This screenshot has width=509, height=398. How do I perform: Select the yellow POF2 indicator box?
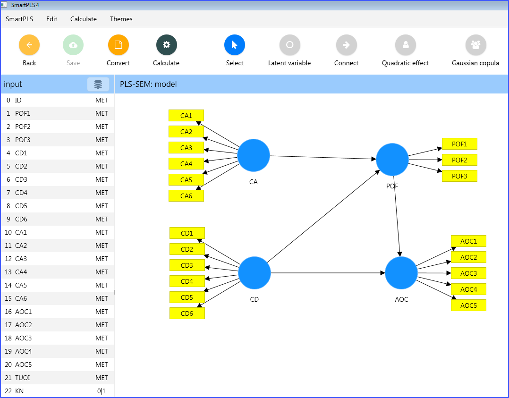[459, 160]
